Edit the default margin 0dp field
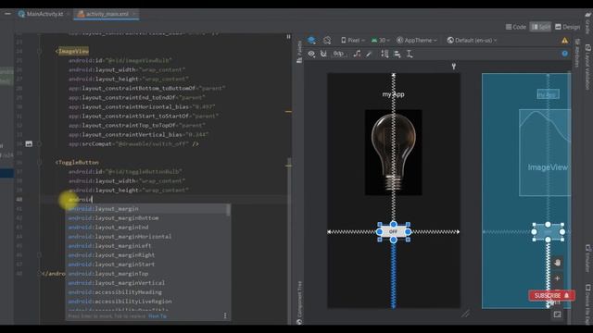Screen dimensions: 593x333 coord(339,54)
